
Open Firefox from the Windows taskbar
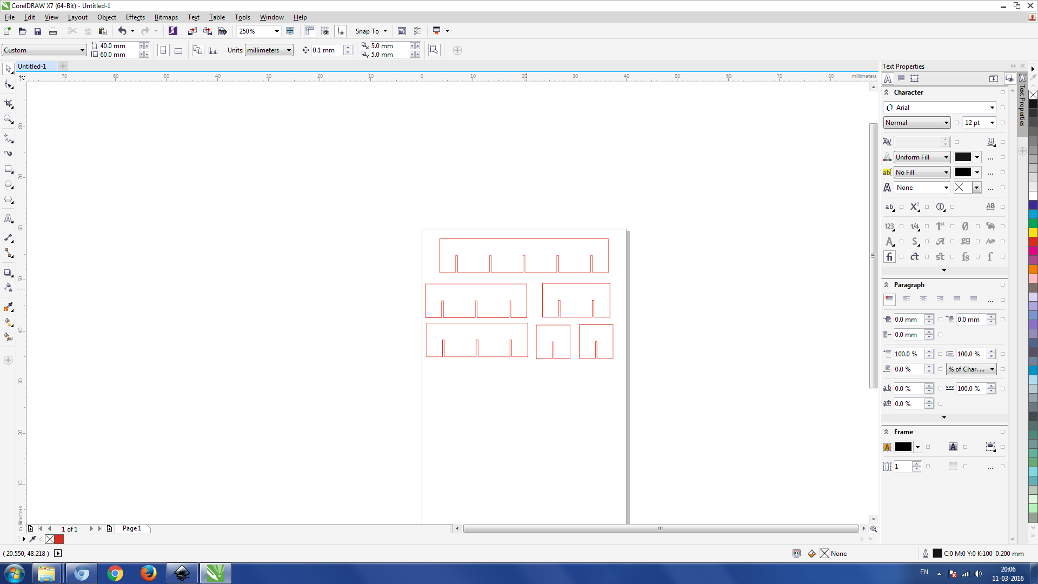pos(149,573)
